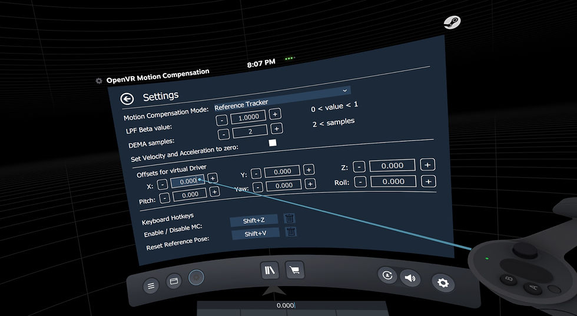Click the Y offset value field

click(x=282, y=171)
